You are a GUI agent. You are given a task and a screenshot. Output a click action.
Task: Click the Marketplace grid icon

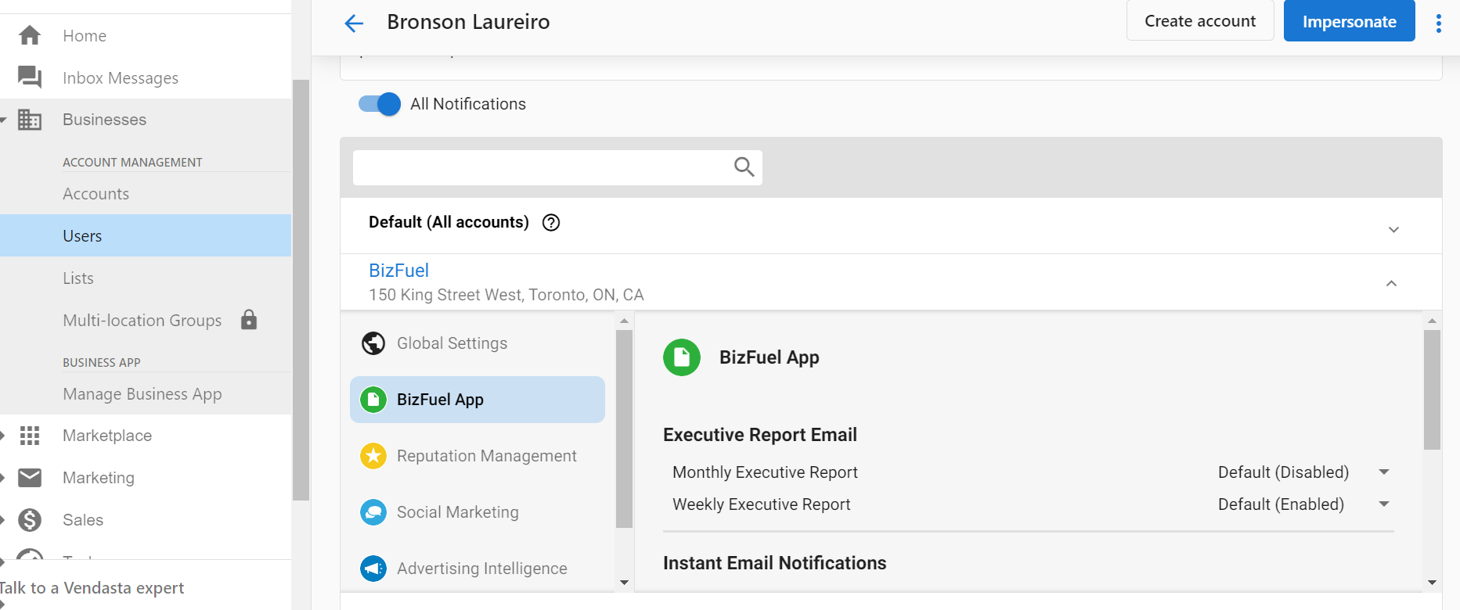pyautogui.click(x=30, y=436)
